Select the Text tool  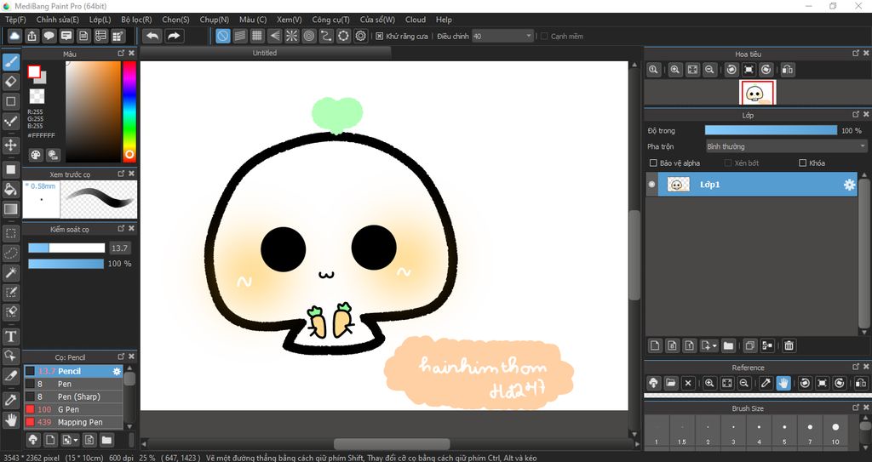pos(11,337)
